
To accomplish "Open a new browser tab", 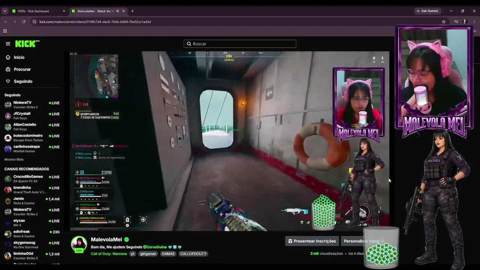I will [132, 11].
